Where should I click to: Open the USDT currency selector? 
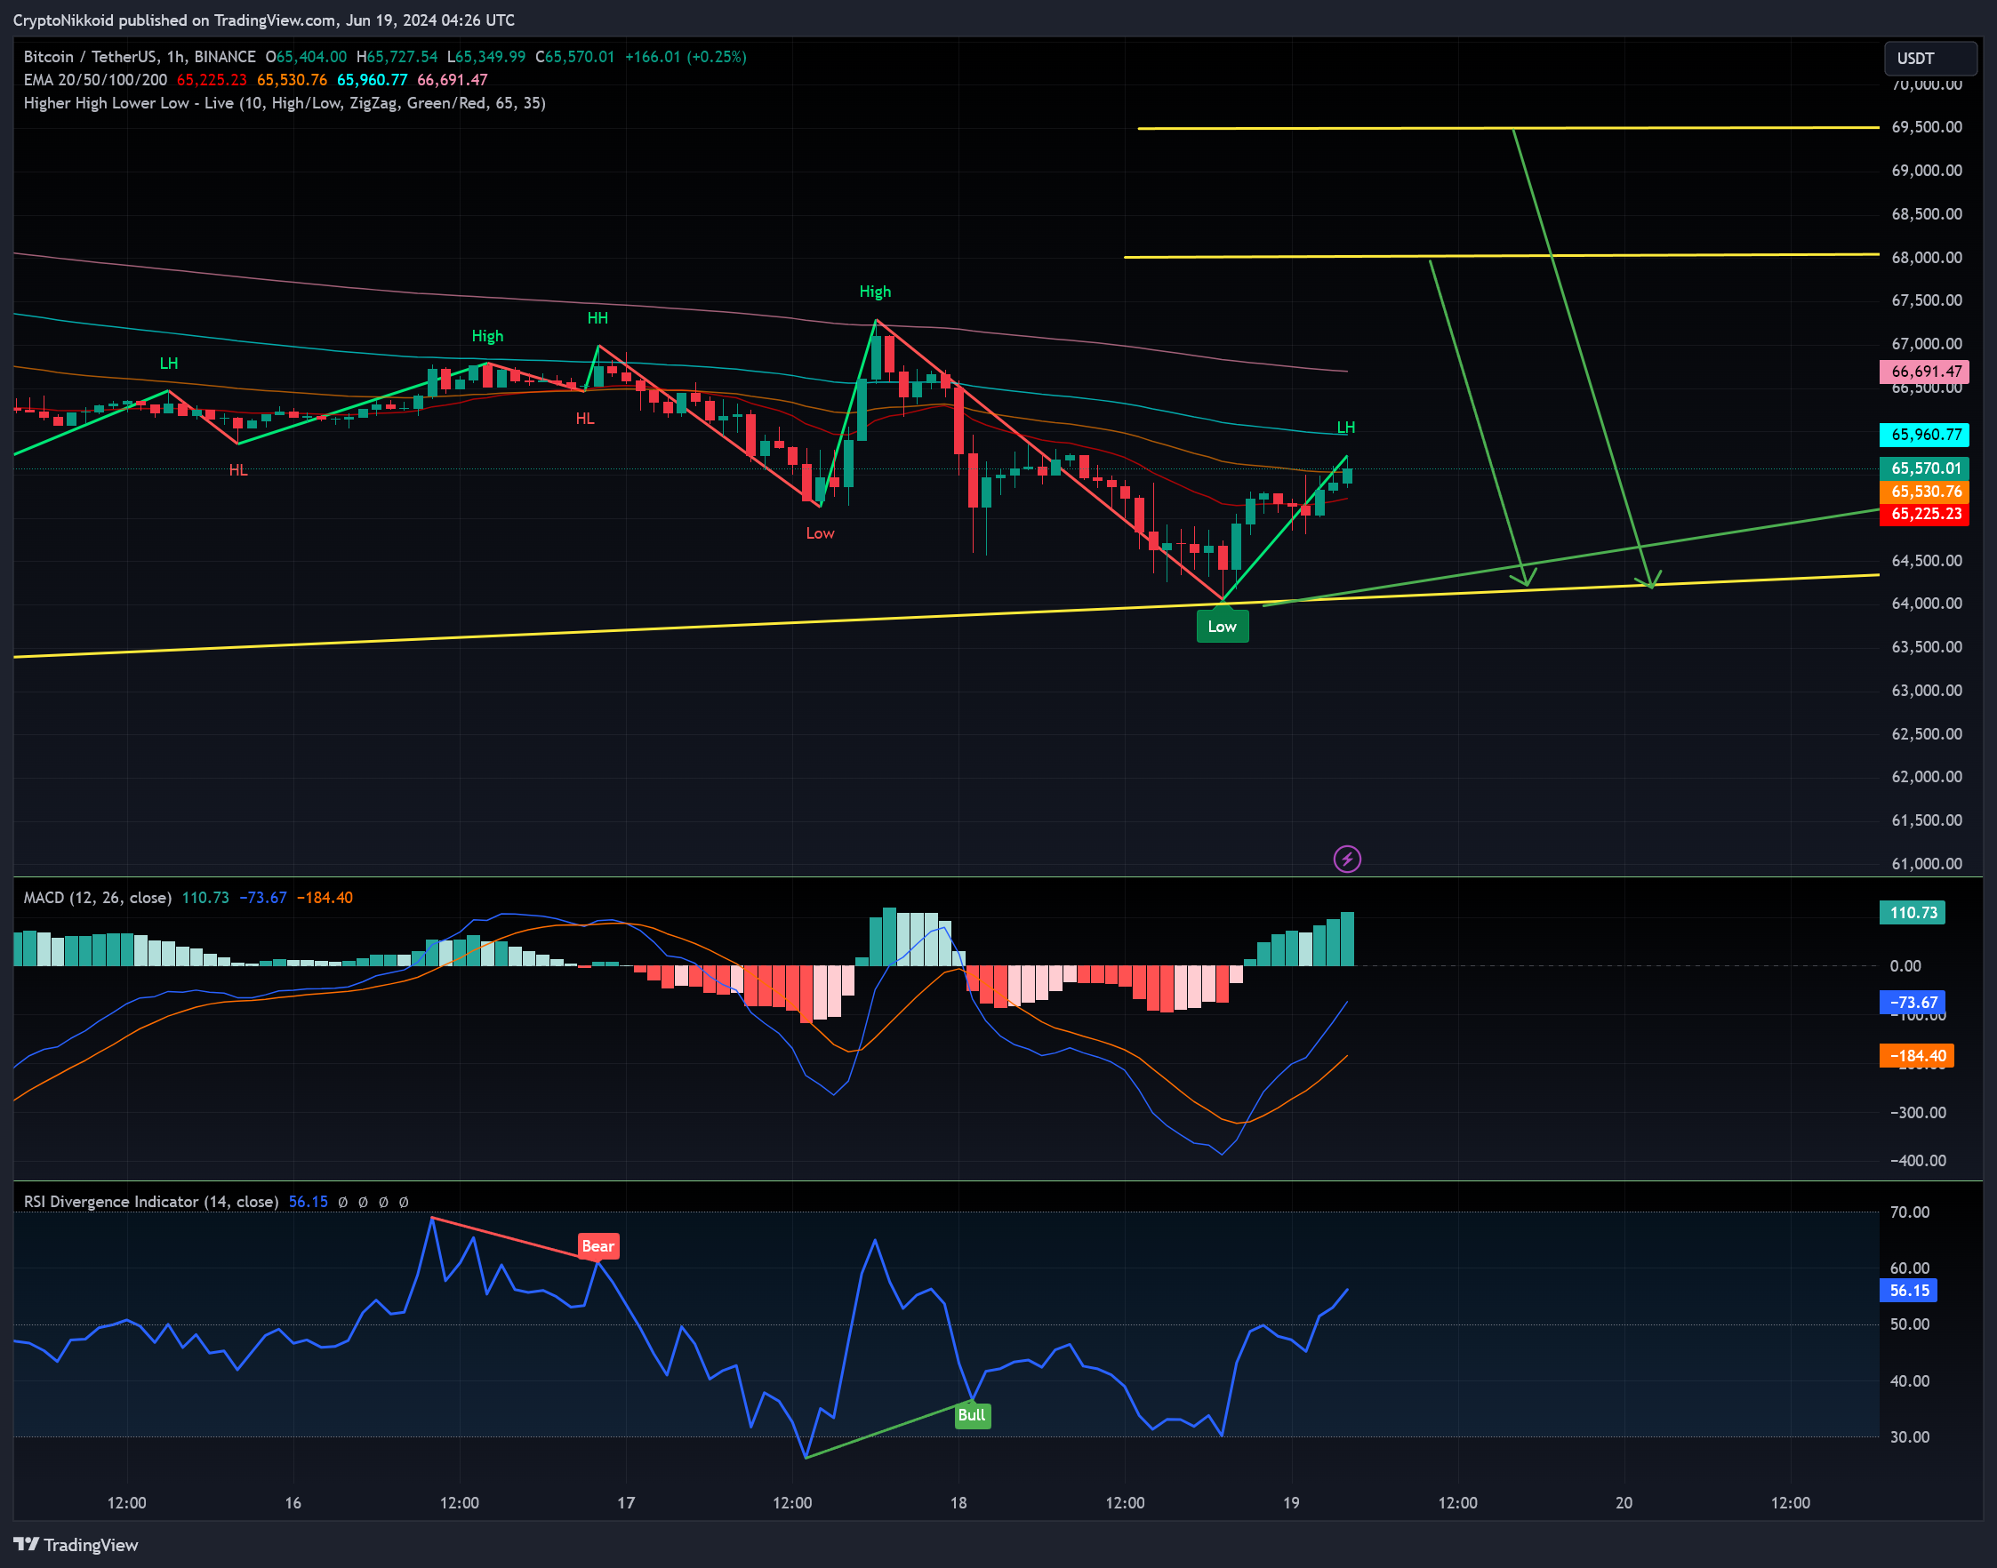1930,58
